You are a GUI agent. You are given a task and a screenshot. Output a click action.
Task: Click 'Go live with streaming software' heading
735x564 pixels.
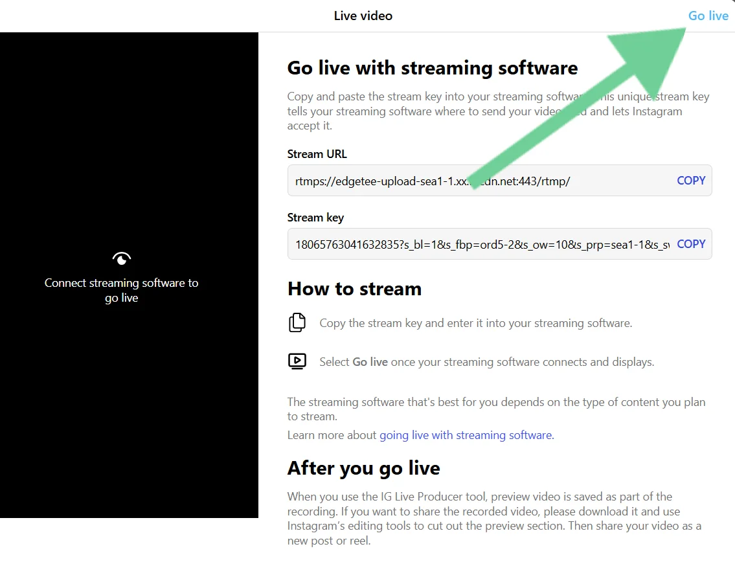[x=432, y=68]
